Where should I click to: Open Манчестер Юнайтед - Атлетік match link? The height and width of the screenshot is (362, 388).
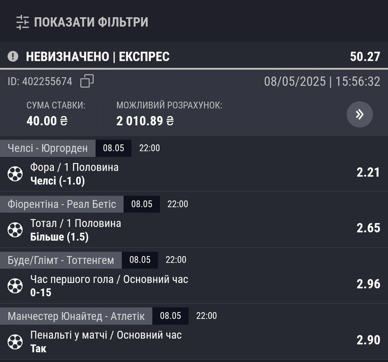[x=76, y=316]
